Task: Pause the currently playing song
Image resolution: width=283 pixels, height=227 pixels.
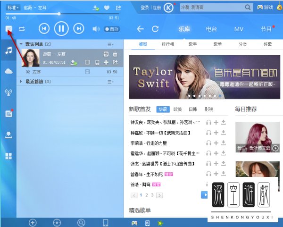Action: point(61,29)
